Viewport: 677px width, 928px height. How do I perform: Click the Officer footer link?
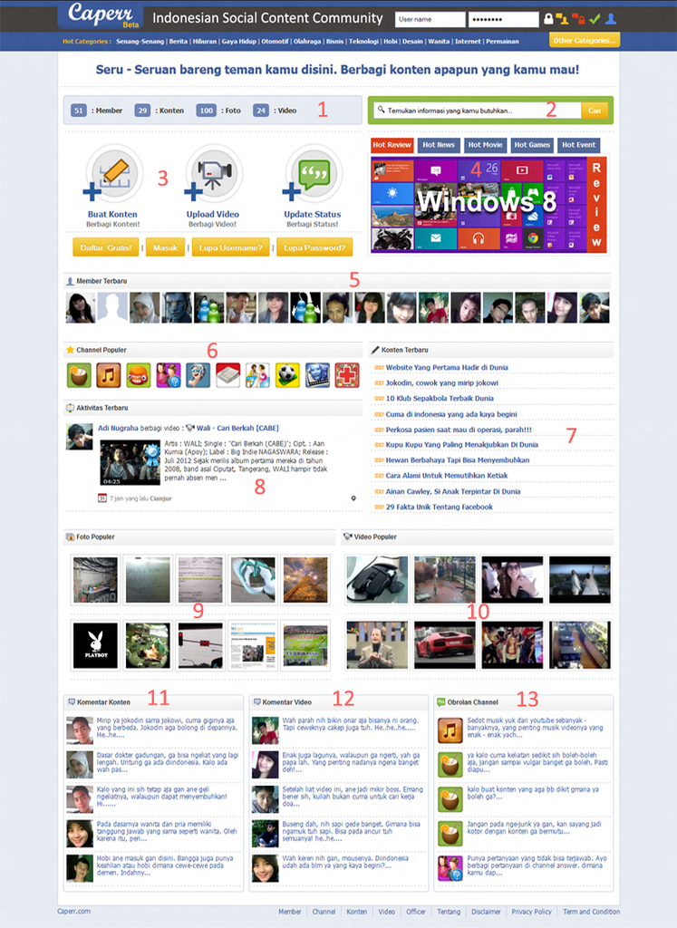pos(416,912)
